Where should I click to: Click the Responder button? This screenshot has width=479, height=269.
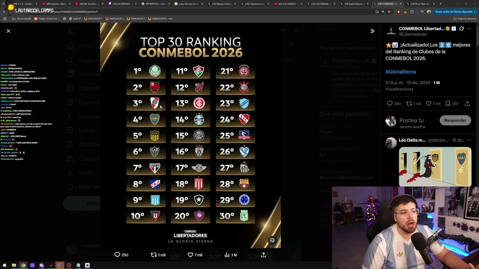click(455, 120)
